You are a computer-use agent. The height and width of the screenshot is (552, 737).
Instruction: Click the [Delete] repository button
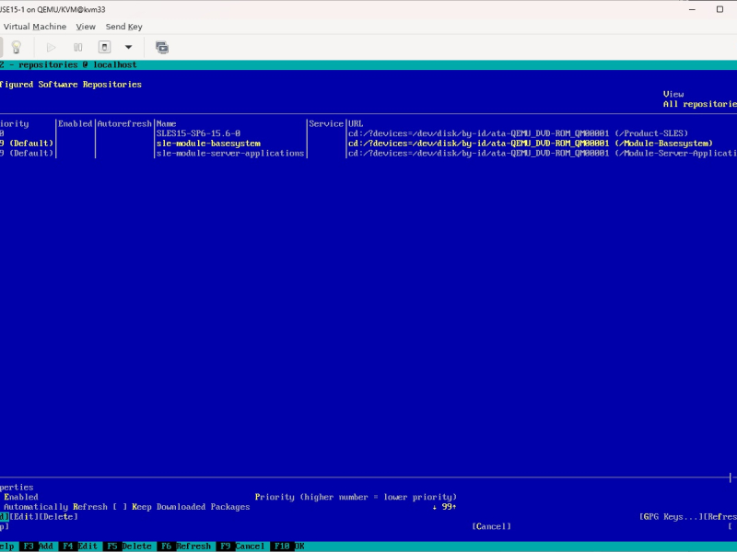[x=58, y=517]
